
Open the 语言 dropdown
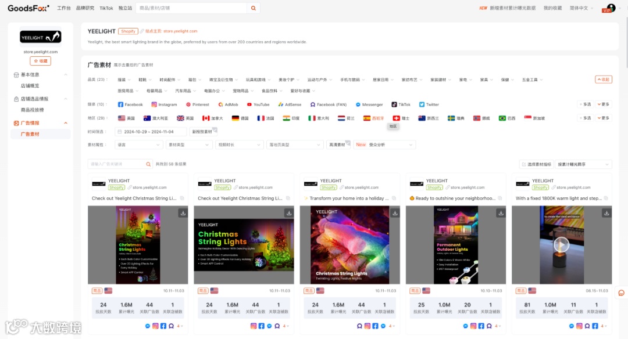pos(138,145)
